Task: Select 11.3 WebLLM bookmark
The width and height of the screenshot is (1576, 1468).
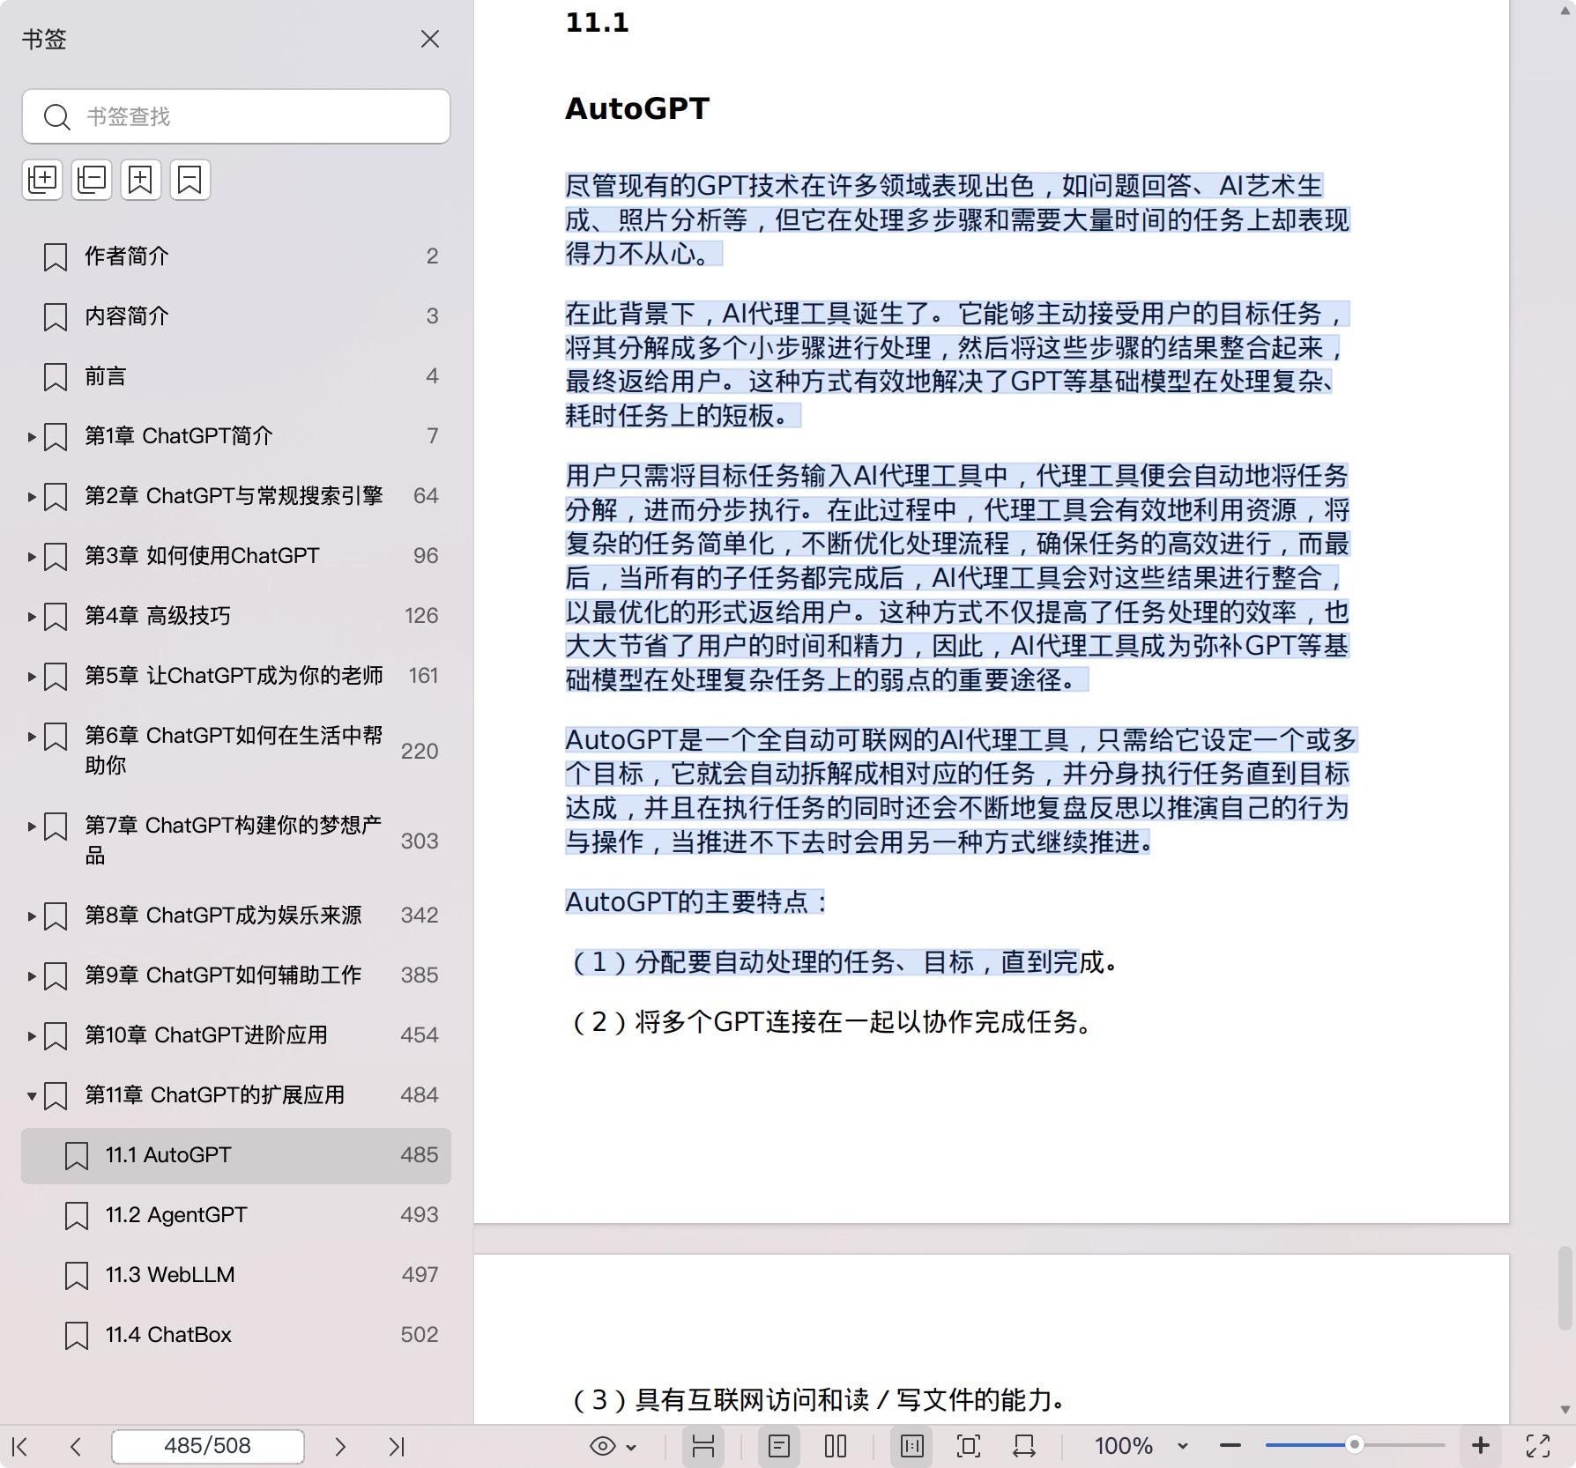Action: click(x=236, y=1275)
